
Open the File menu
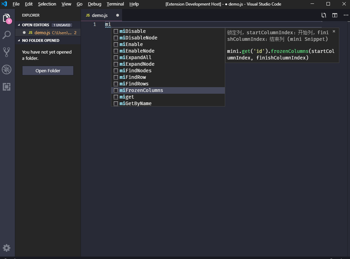pyautogui.click(x=16, y=4)
